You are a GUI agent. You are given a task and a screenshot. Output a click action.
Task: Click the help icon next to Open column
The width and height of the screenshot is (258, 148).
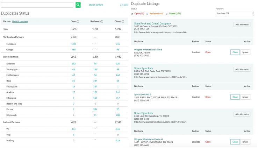pyautogui.click(x=78, y=21)
